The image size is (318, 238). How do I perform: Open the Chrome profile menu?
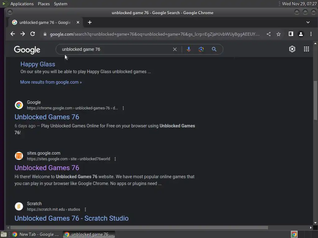coord(301,34)
